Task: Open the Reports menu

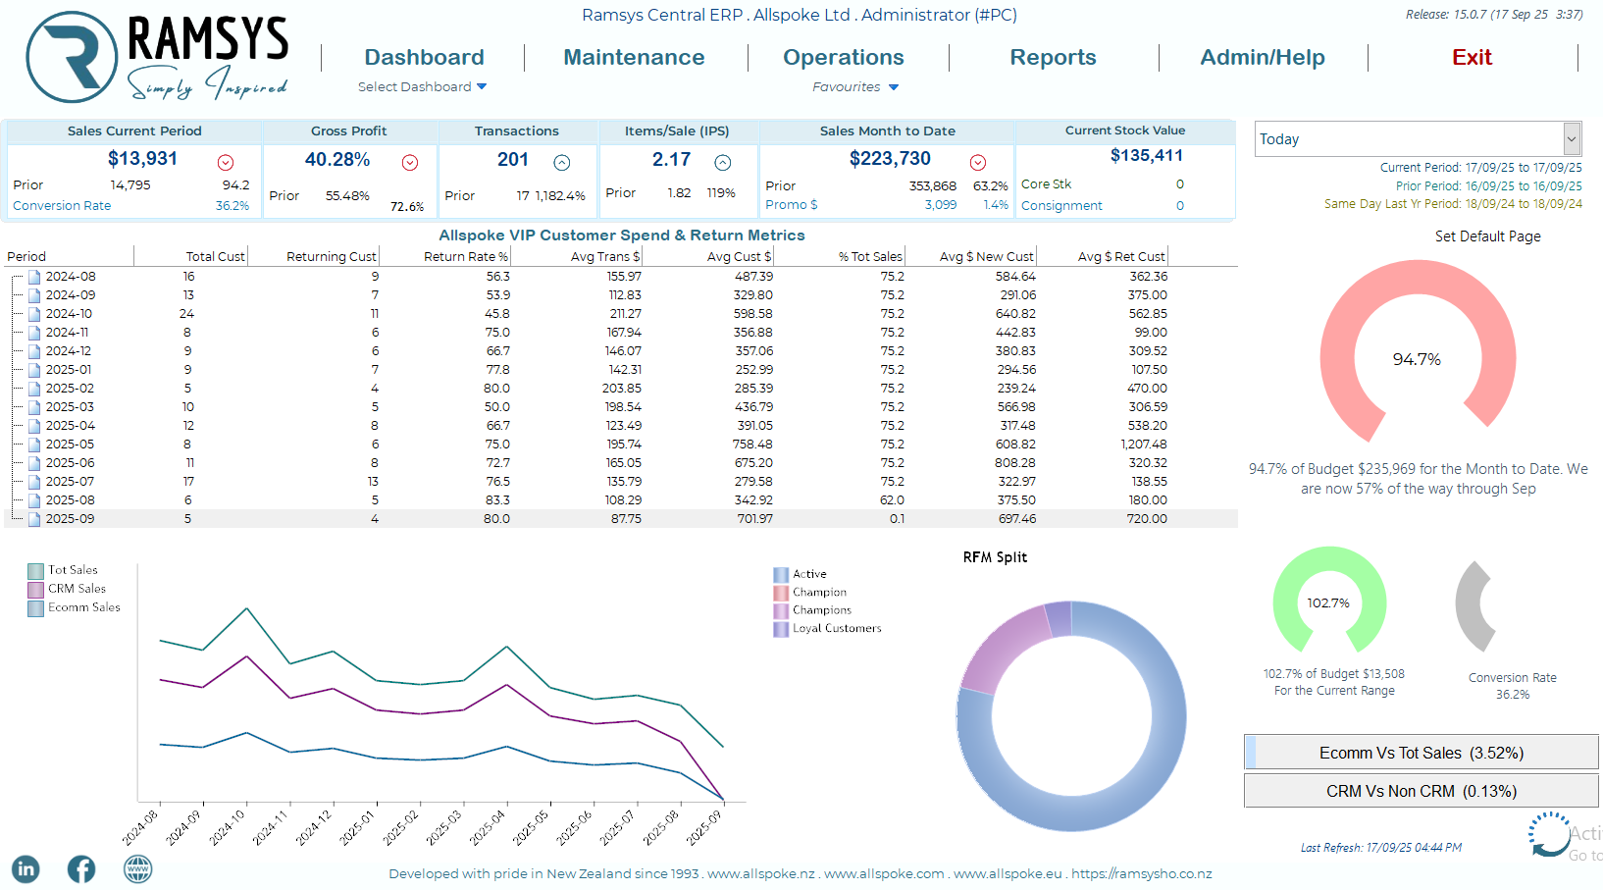Action: click(x=1053, y=57)
